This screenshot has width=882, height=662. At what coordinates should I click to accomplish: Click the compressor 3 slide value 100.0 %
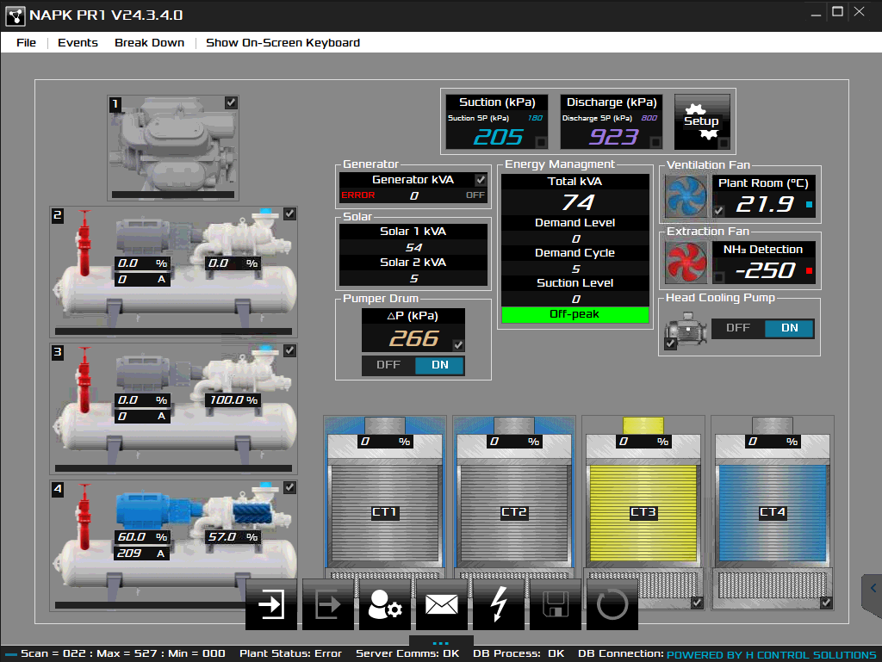tap(233, 400)
